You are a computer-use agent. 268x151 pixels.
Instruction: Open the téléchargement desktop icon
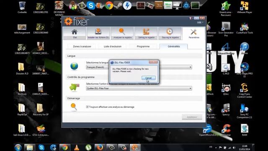(x=22, y=29)
